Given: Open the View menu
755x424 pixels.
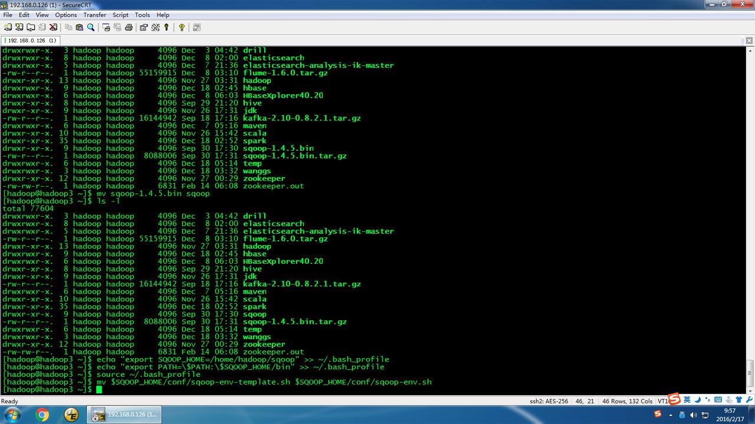Looking at the screenshot, I should [x=42, y=15].
